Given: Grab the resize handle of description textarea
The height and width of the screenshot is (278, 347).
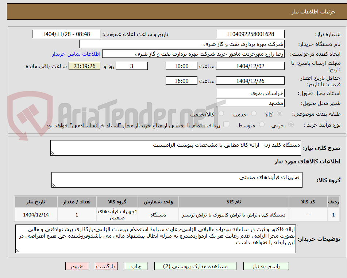Looking at the screenshot, I should (x=53, y=153).
